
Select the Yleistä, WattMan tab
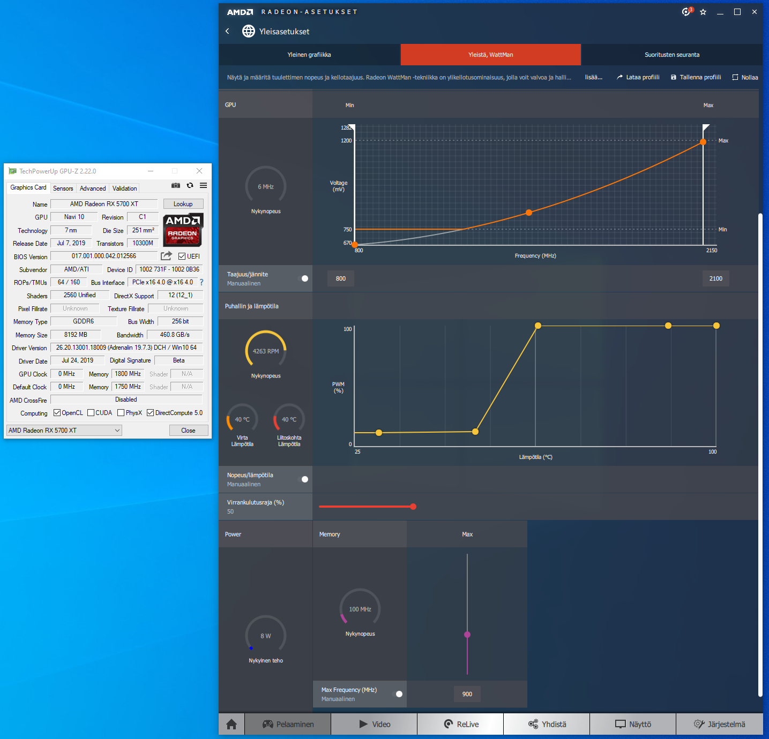491,55
